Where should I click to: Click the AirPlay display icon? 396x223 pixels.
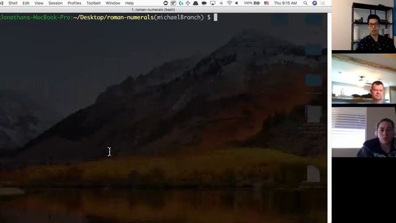213,3
